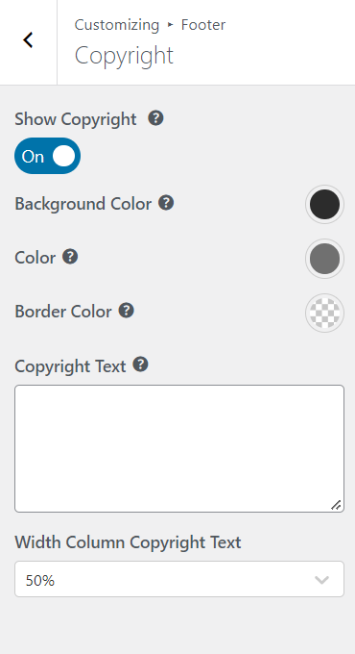
Task: Show help tooltip for Color setting
Action: pos(70,257)
